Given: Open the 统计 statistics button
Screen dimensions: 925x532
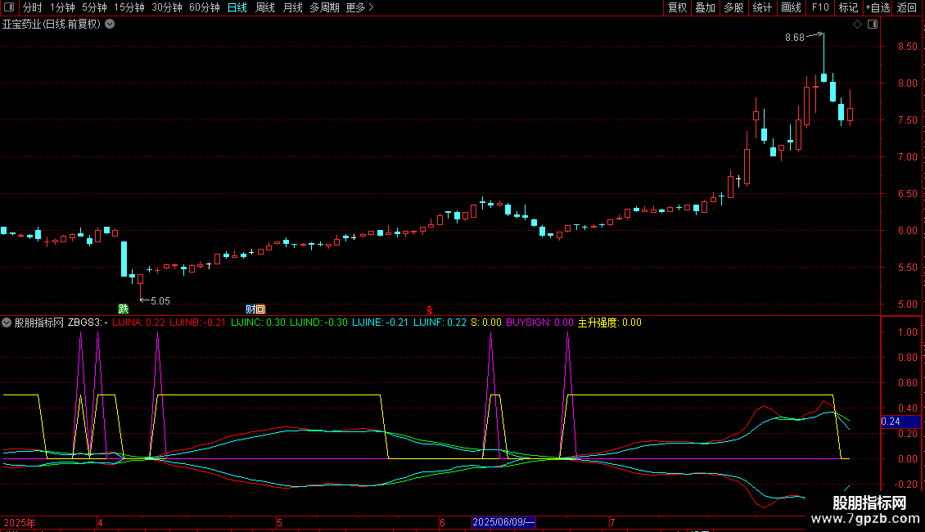Looking at the screenshot, I should coord(762,7).
